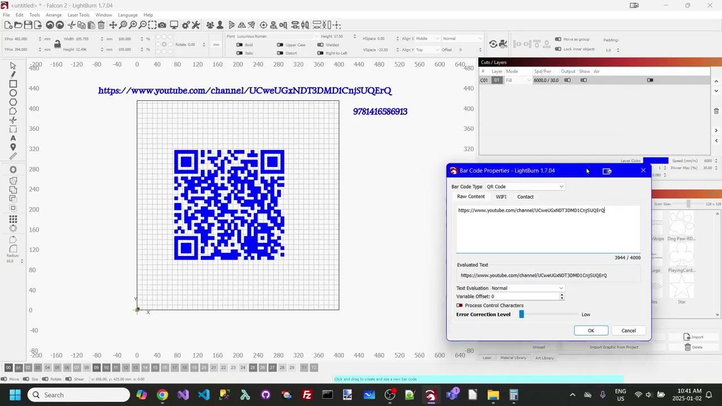Toggle the Upper Case switch

coord(280,45)
